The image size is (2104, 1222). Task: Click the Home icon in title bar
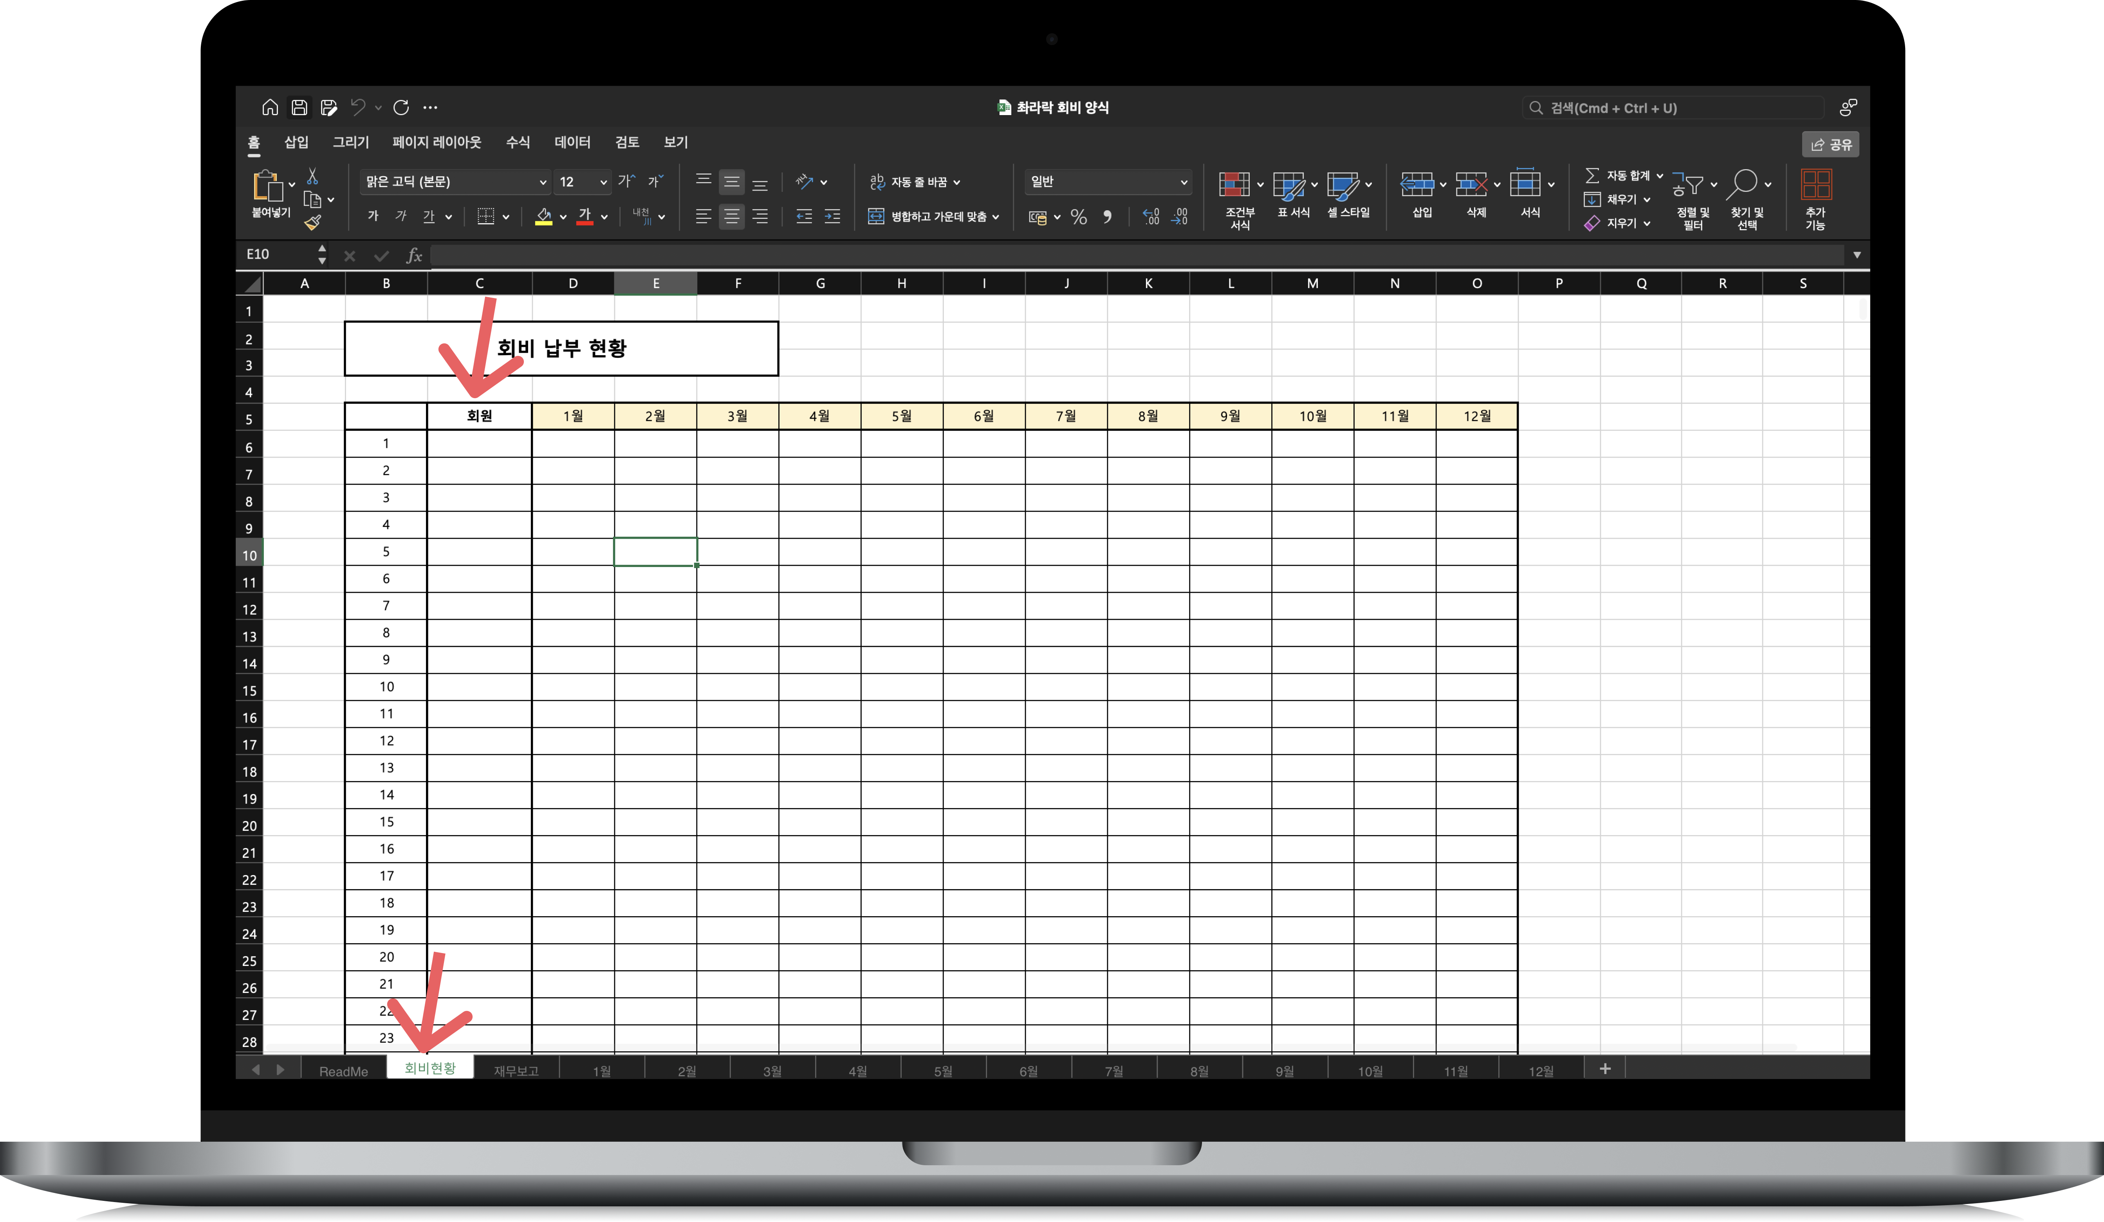point(270,108)
